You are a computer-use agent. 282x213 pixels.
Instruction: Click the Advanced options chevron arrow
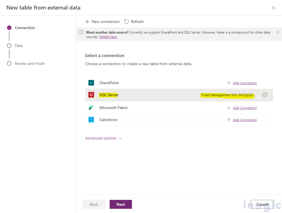tap(120, 138)
